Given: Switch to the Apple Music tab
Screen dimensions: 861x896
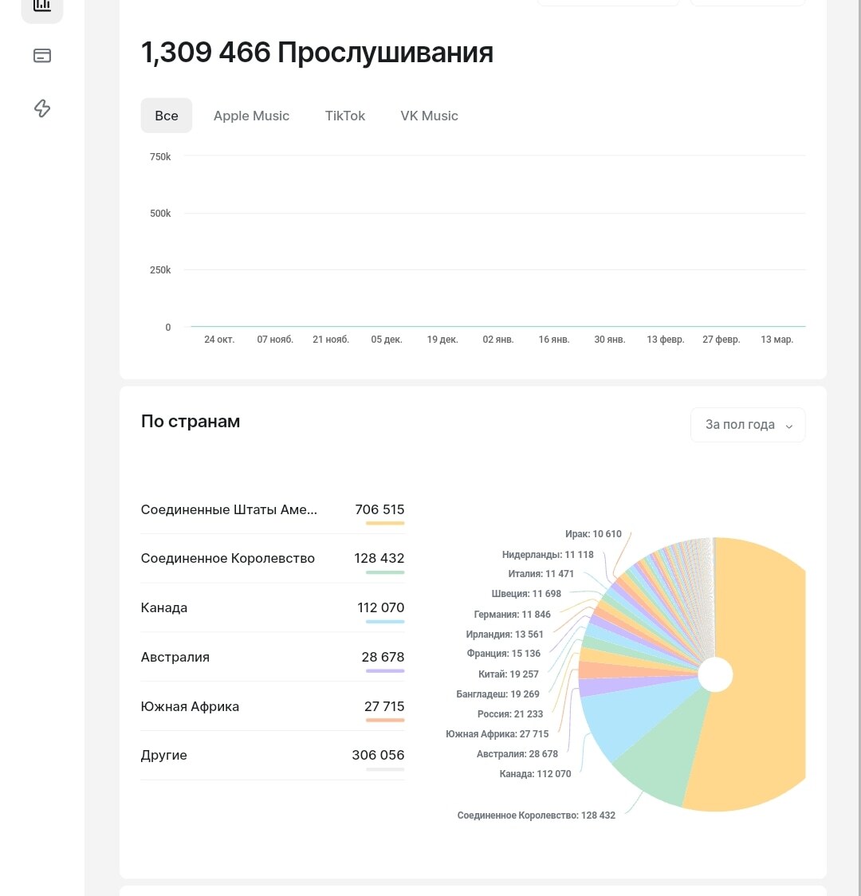Looking at the screenshot, I should tap(251, 116).
